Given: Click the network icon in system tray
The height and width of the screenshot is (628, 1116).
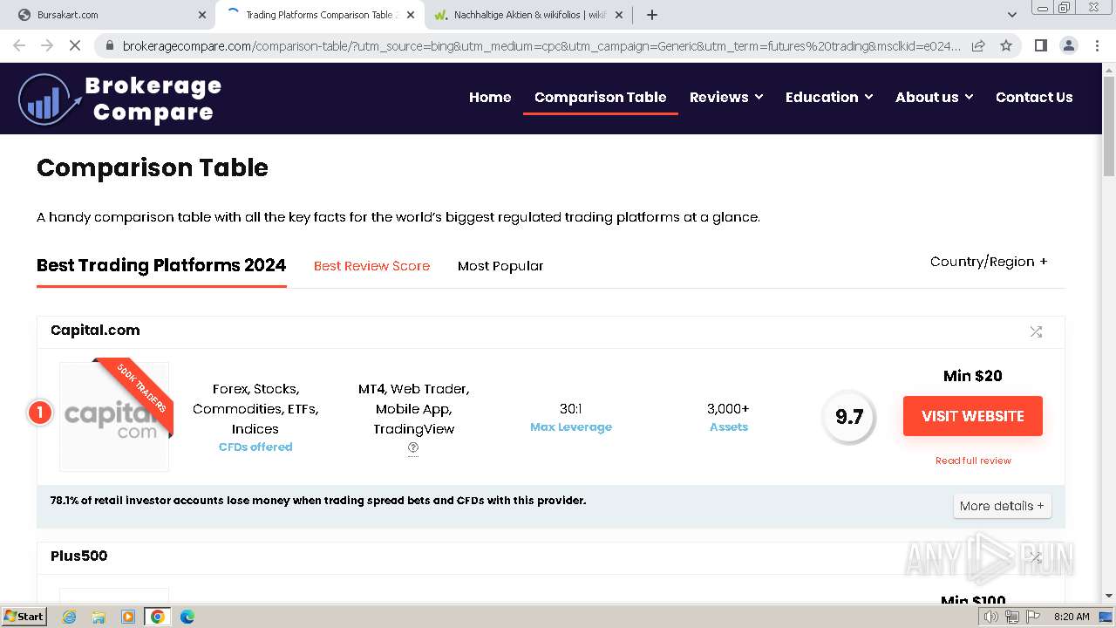Looking at the screenshot, I should [1012, 617].
